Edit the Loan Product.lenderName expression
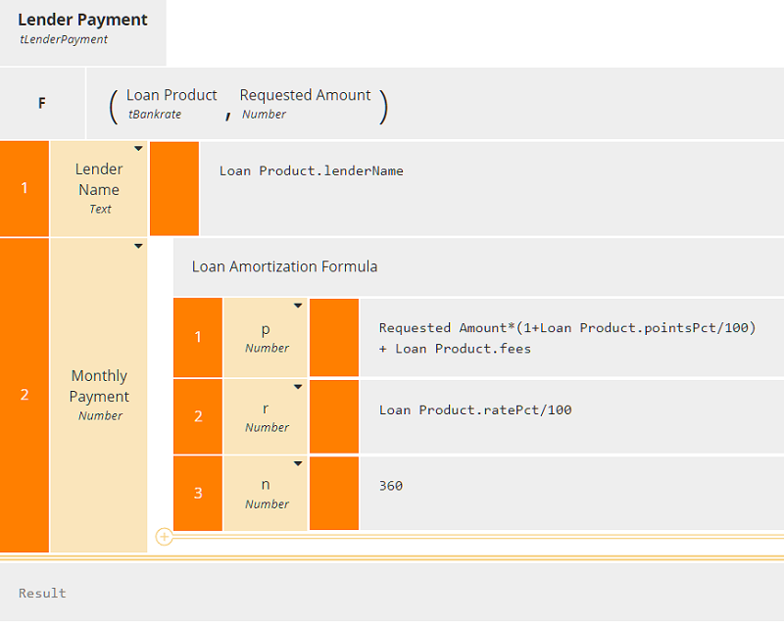784x622 pixels. coord(311,171)
